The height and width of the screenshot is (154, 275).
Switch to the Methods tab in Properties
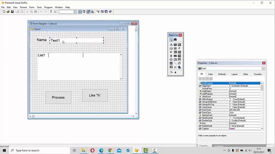pyautogui.click(x=222, y=74)
